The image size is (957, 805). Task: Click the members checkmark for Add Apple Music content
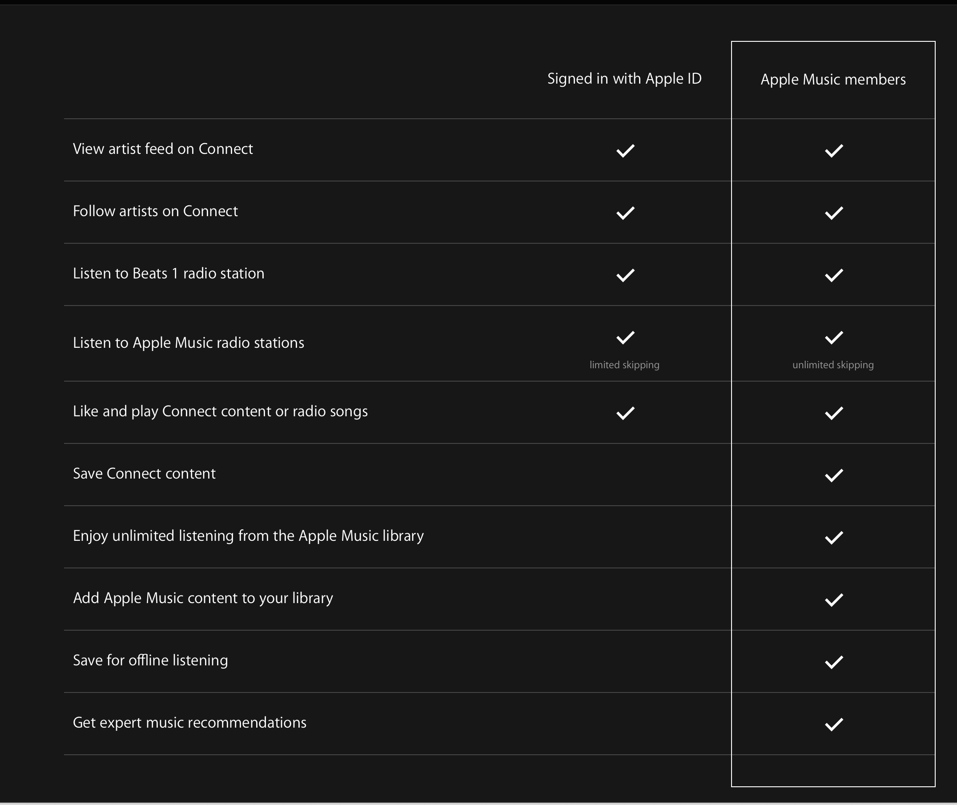click(x=833, y=600)
